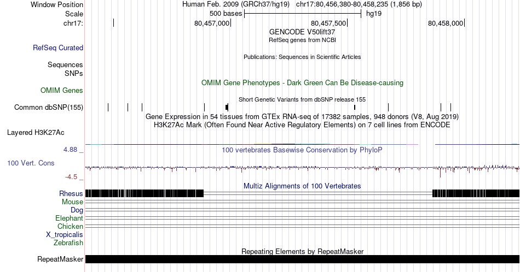
Task: Click the RepeatMasker track label
Action: pyautogui.click(x=60, y=259)
